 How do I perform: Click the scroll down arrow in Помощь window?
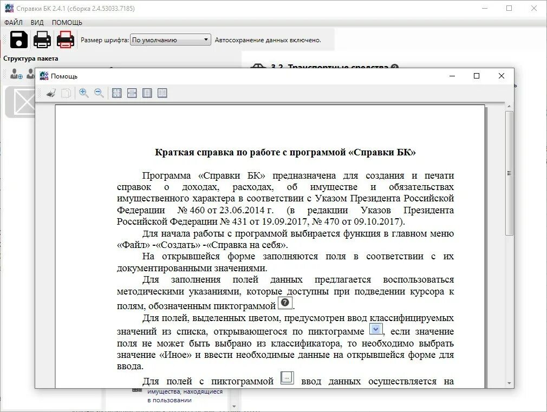pyautogui.click(x=509, y=383)
